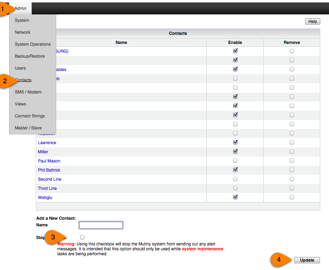Open the Webglu contact link

[45, 198]
